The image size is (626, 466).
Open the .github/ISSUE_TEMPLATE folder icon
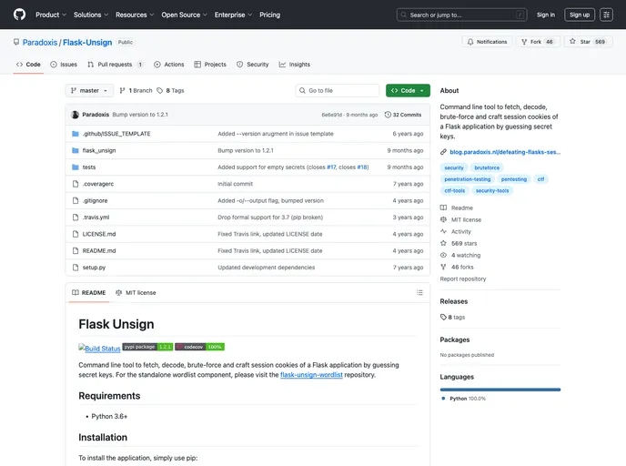click(x=75, y=134)
